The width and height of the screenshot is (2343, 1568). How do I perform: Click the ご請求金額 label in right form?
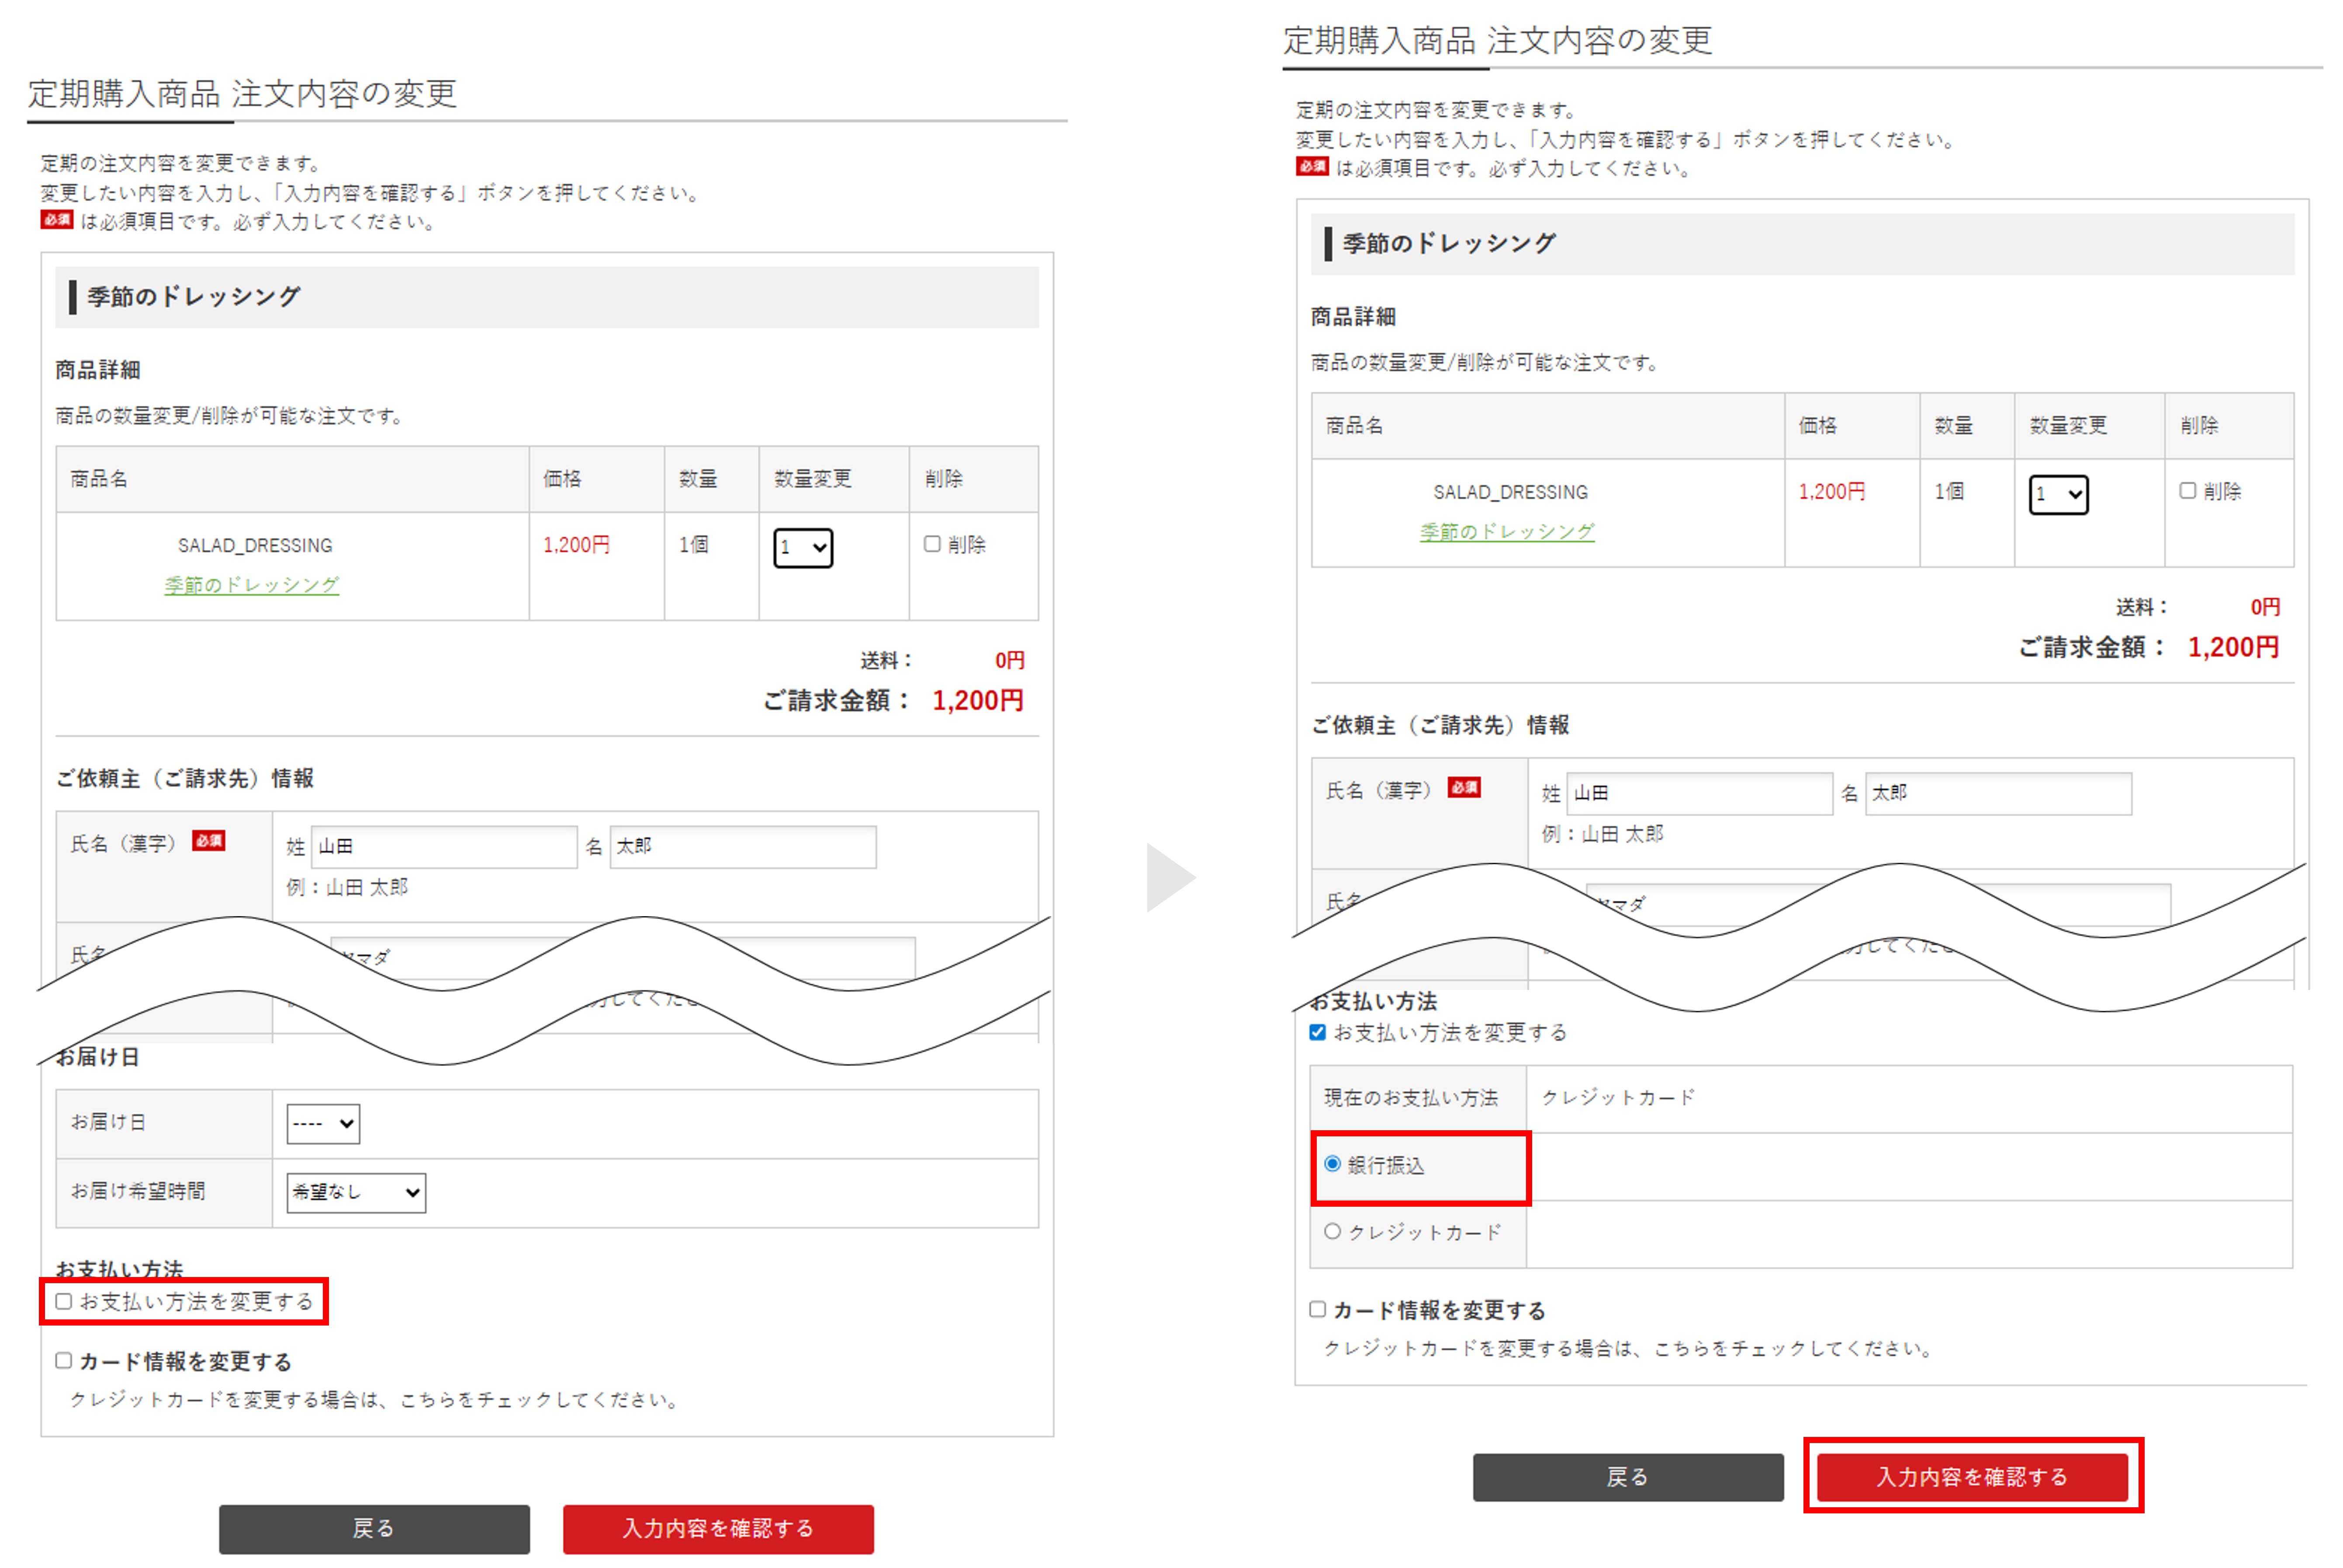(x=2091, y=647)
